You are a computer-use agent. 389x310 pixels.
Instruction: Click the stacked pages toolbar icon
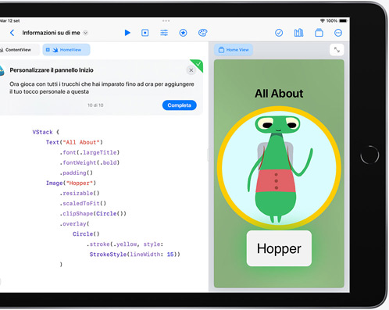pyautogui.click(x=319, y=33)
